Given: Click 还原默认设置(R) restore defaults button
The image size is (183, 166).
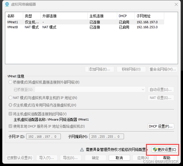Looking at the screenshot, I should 19,158.
